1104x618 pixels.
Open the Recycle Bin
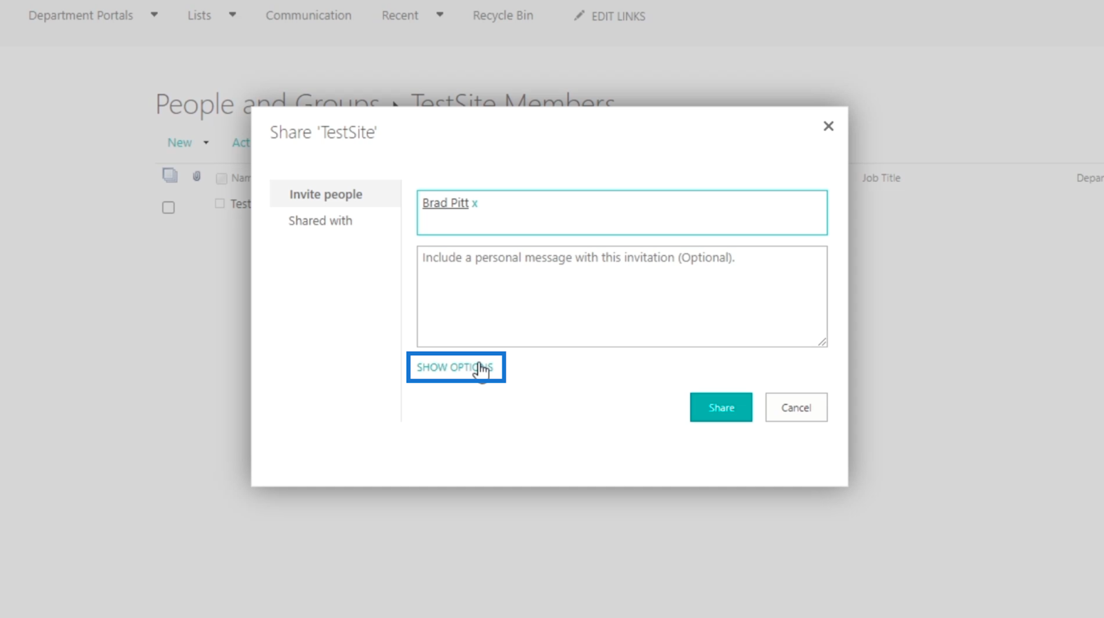click(503, 15)
